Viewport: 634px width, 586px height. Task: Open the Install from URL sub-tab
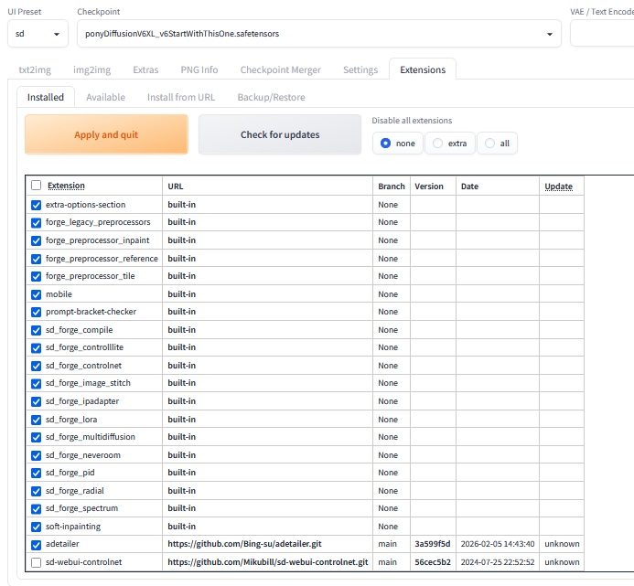click(181, 98)
